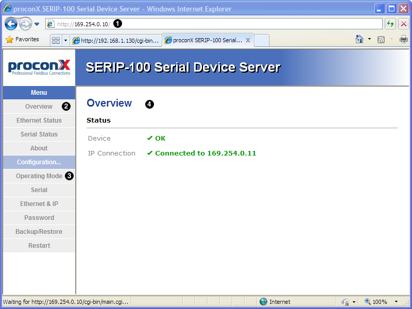The height and width of the screenshot is (309, 412).
Task: Open Quick Tabs grid icon
Action: (x=56, y=40)
